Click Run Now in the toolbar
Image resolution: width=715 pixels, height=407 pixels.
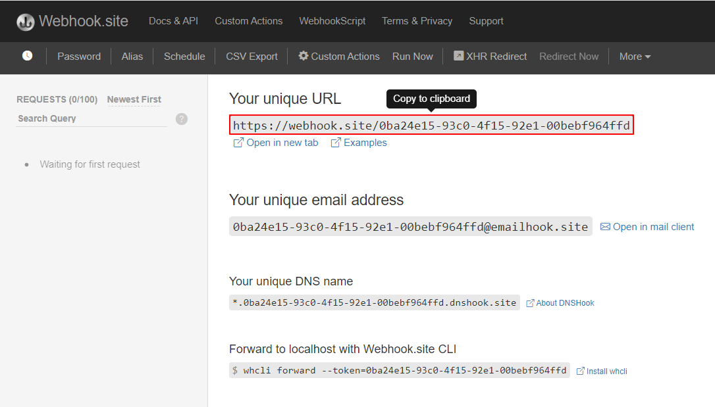412,57
